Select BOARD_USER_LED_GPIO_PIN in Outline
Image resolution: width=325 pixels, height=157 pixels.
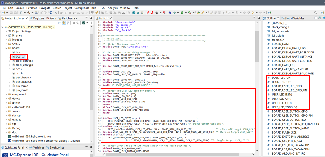click(289, 90)
